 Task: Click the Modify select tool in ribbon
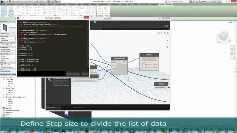[4, 10]
